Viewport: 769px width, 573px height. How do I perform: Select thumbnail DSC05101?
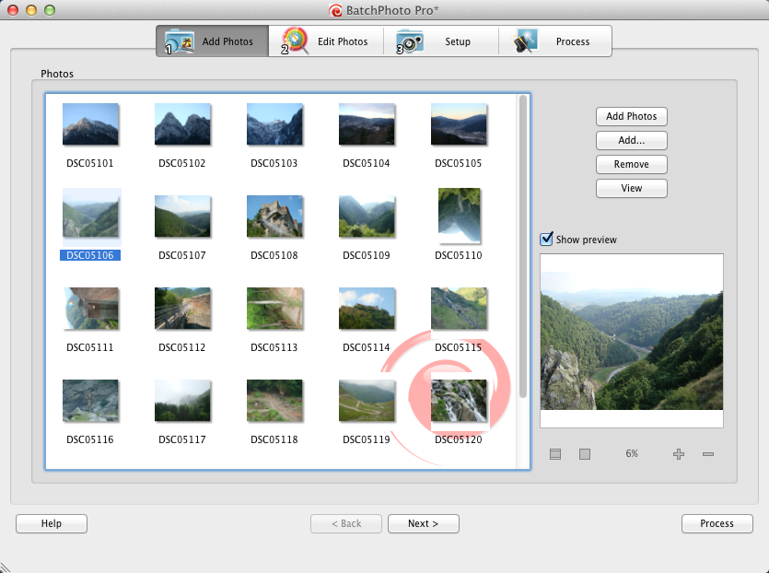90,124
